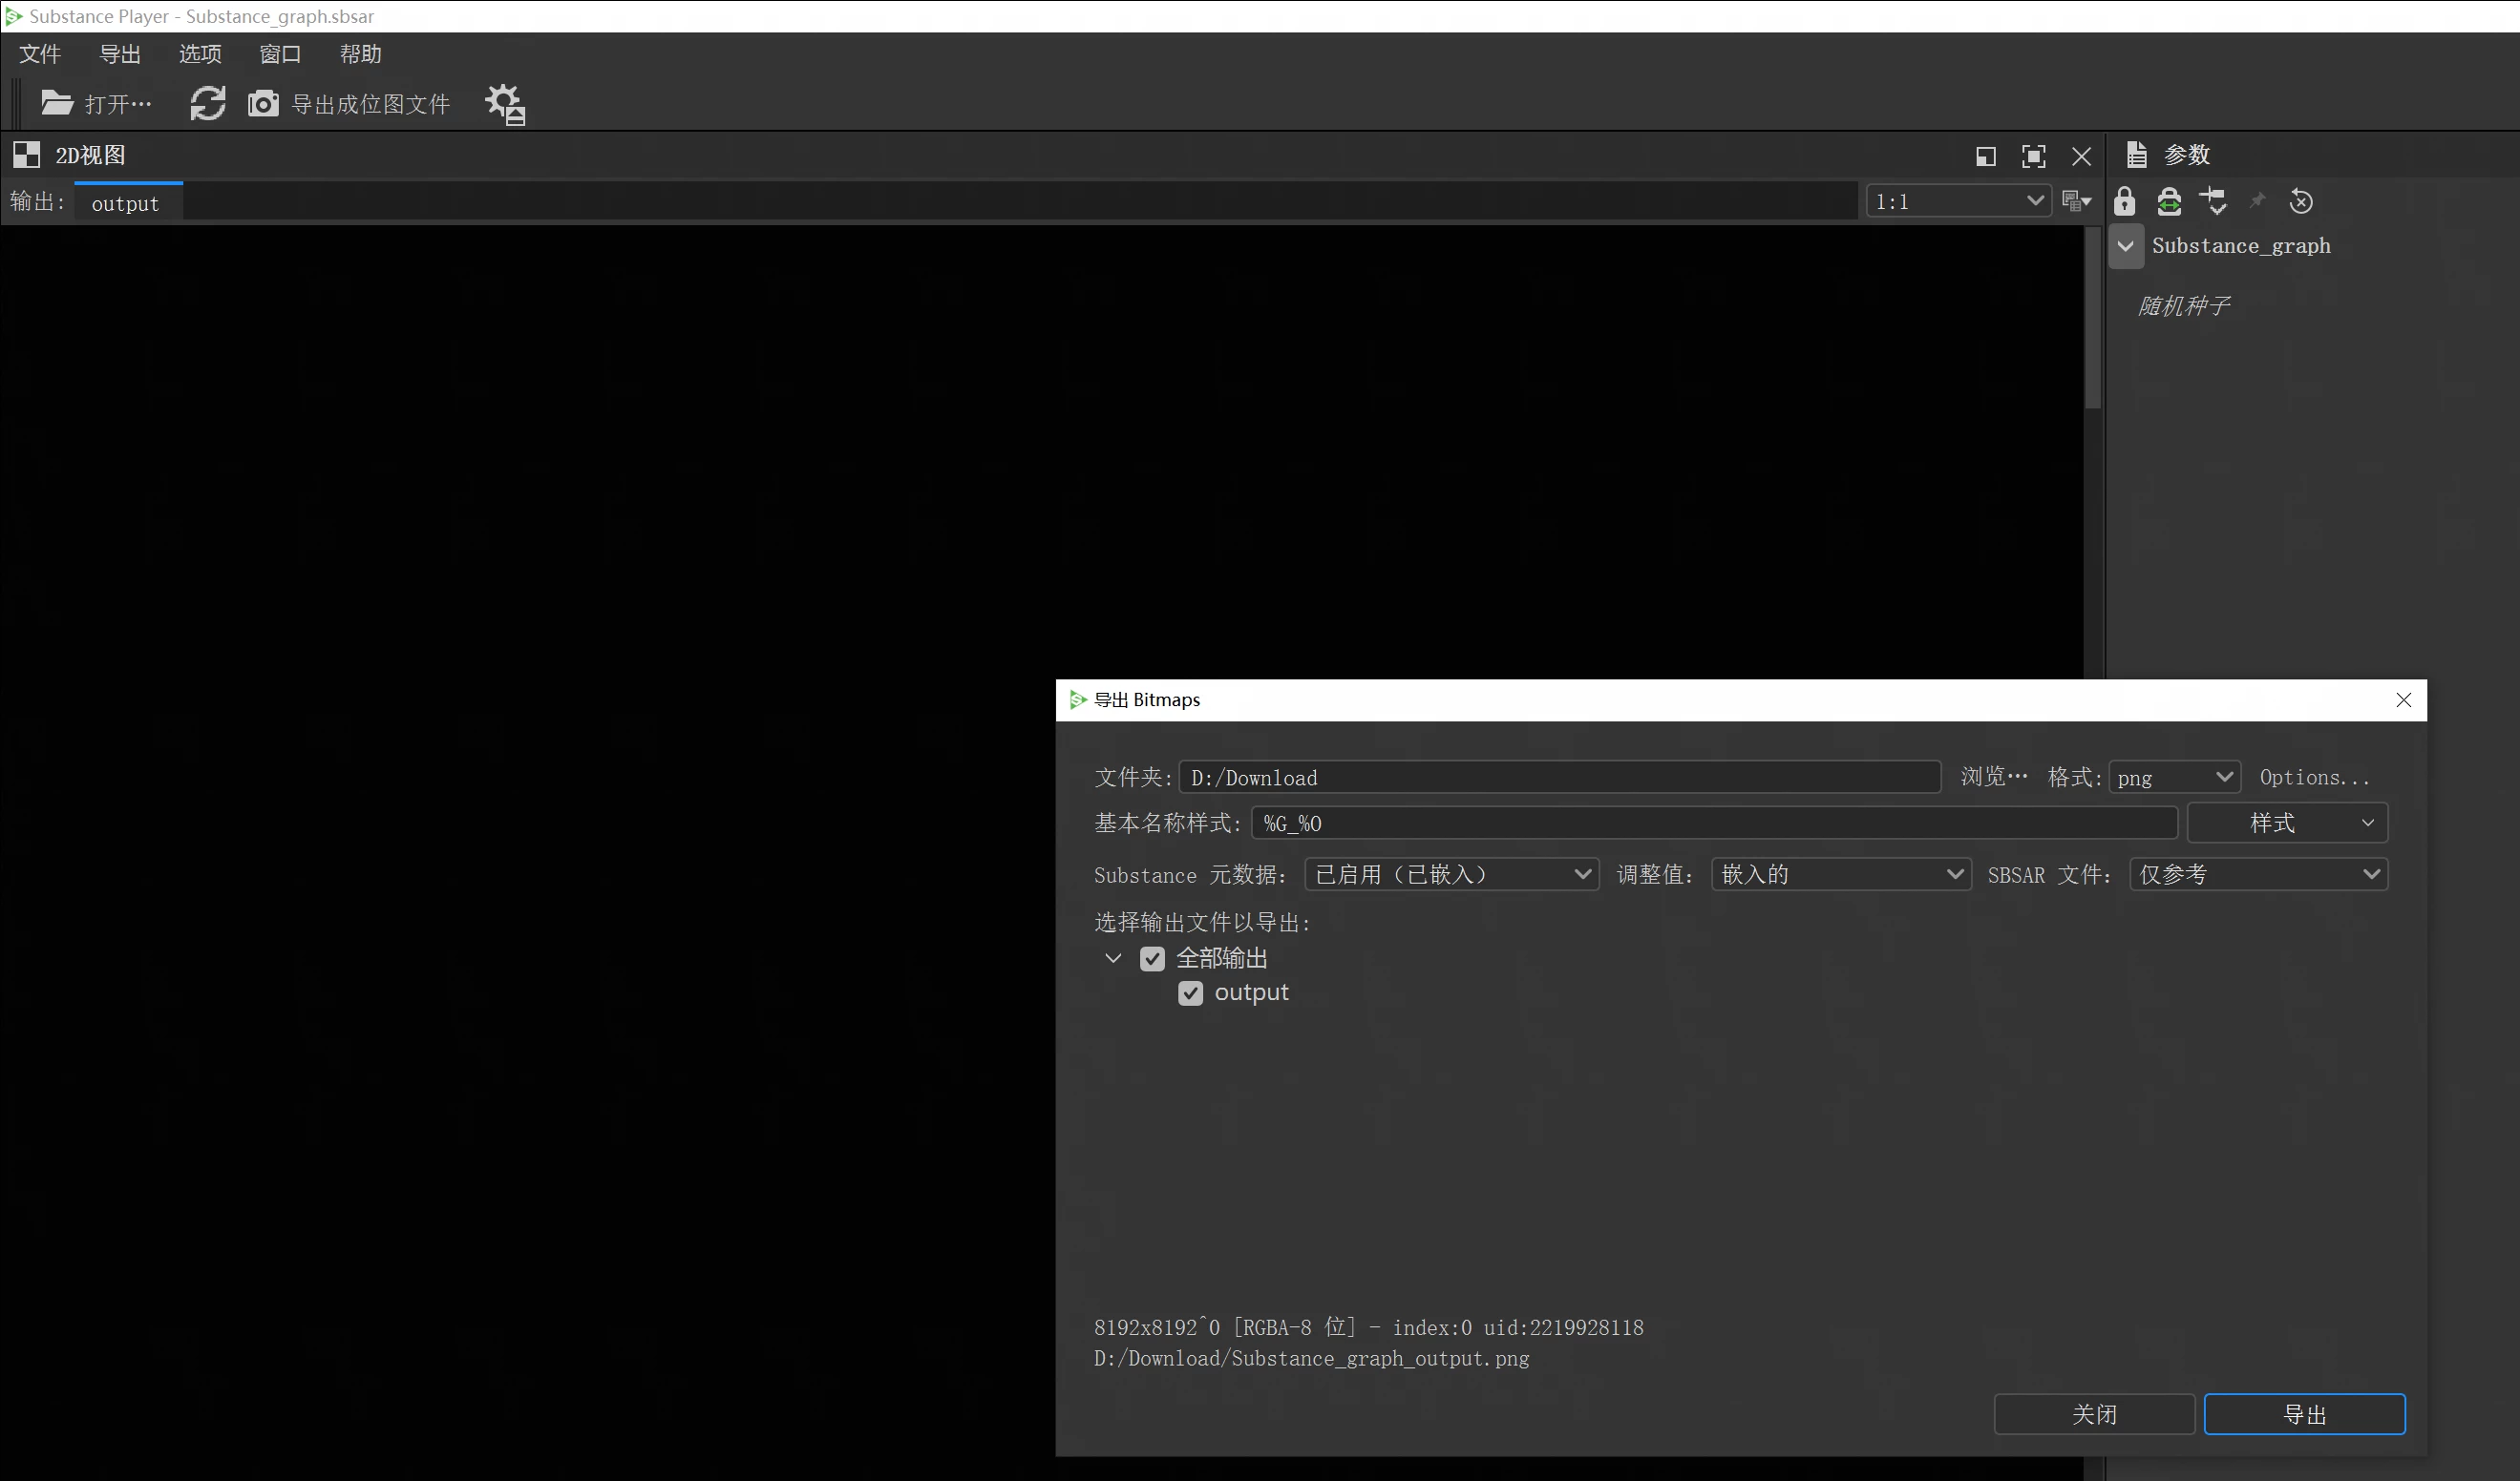Screen dimensions: 2520x1481
Task: Click the 基本名称样式 pattern input field
Action: click(x=1713, y=824)
